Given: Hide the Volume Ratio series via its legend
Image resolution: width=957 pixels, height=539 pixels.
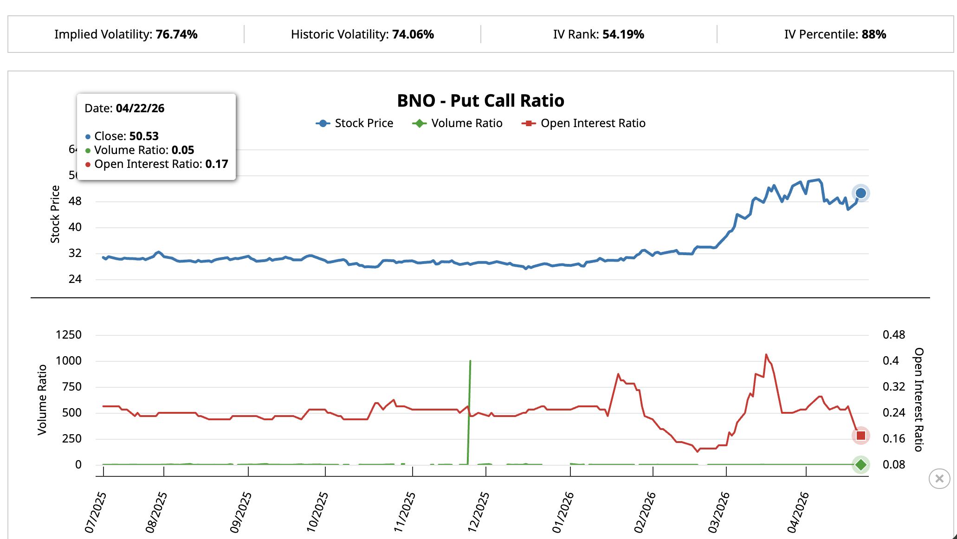Looking at the screenshot, I should [x=466, y=123].
